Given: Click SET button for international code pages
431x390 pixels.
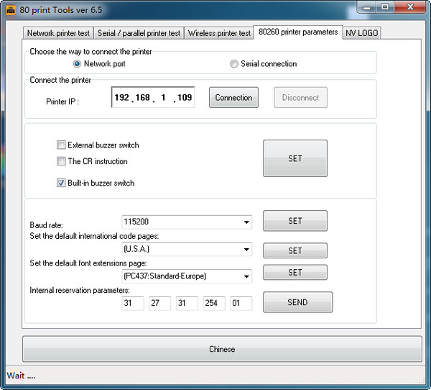Looking at the screenshot, I should tap(295, 250).
